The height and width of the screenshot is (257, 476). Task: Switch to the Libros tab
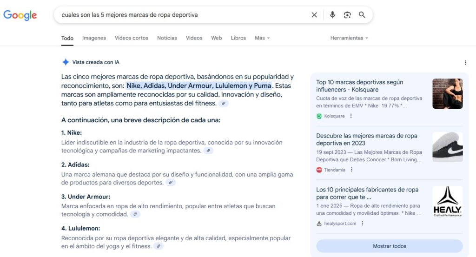[238, 38]
